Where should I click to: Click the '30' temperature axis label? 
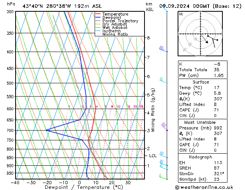pos(128,183)
